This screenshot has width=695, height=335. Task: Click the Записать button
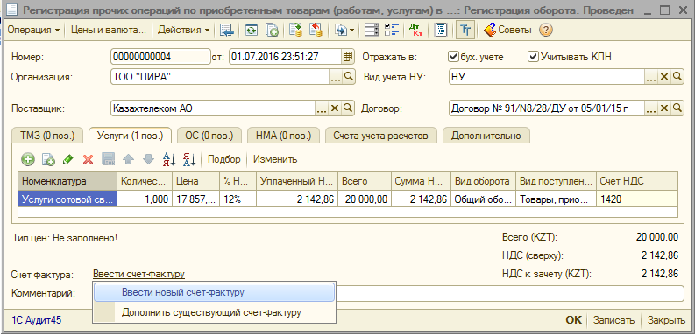point(614,320)
